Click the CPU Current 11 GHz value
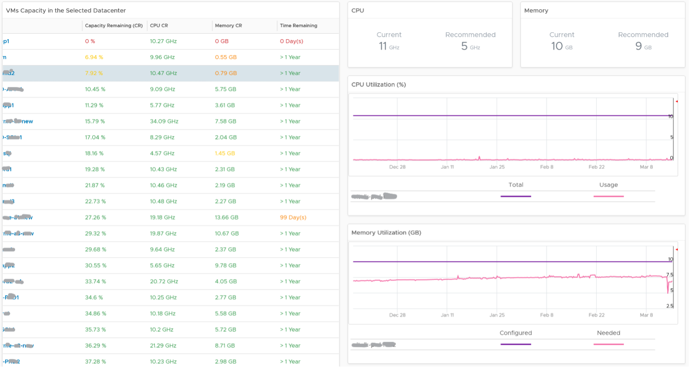Screen dimensions: 691x368 [389, 46]
